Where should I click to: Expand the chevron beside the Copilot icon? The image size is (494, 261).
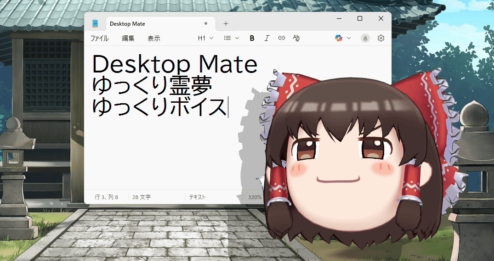pyautogui.click(x=349, y=38)
